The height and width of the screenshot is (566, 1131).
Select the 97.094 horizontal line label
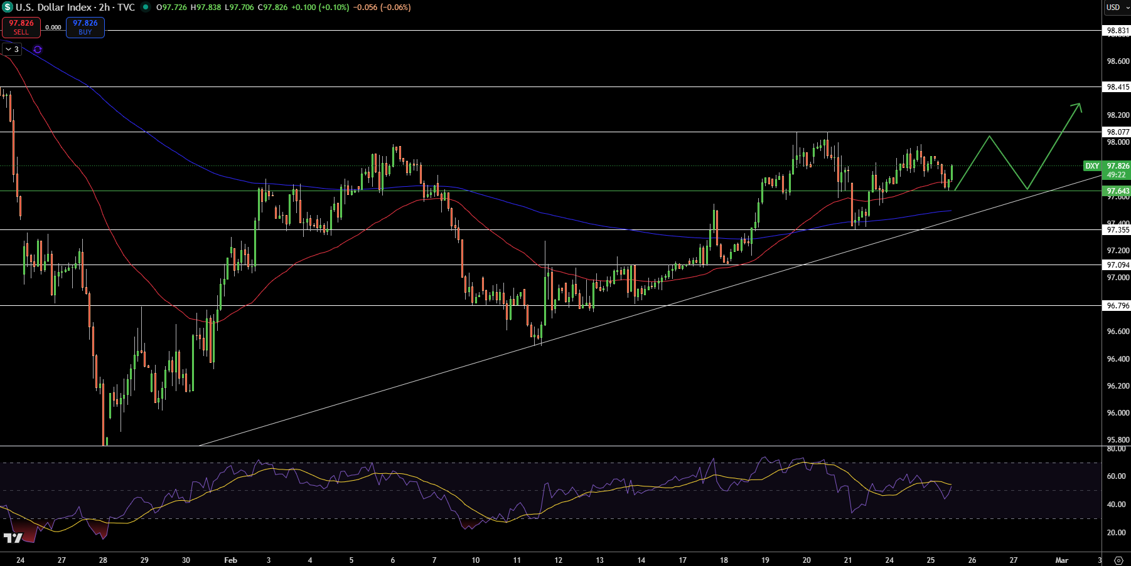click(1117, 265)
